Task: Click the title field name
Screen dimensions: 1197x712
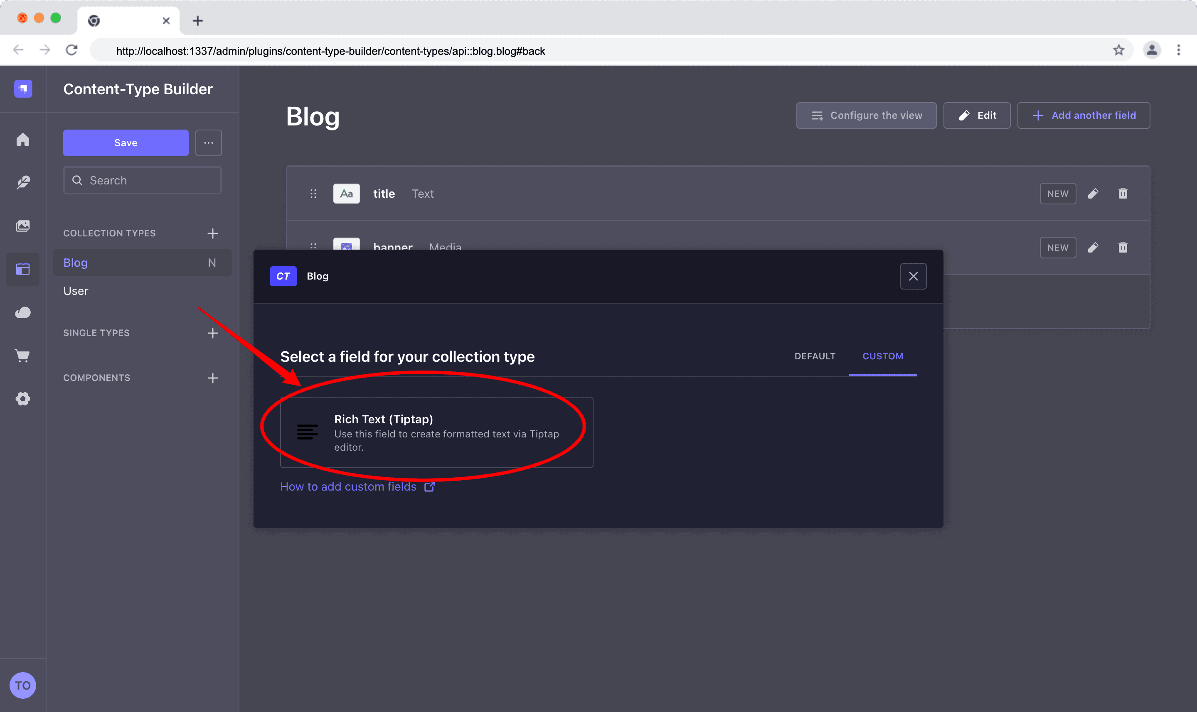Action: coord(384,193)
